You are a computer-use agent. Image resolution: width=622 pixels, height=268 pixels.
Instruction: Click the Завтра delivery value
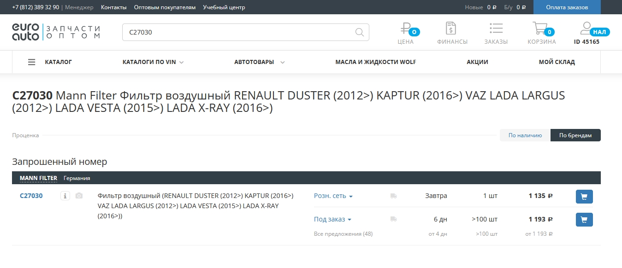click(436, 196)
